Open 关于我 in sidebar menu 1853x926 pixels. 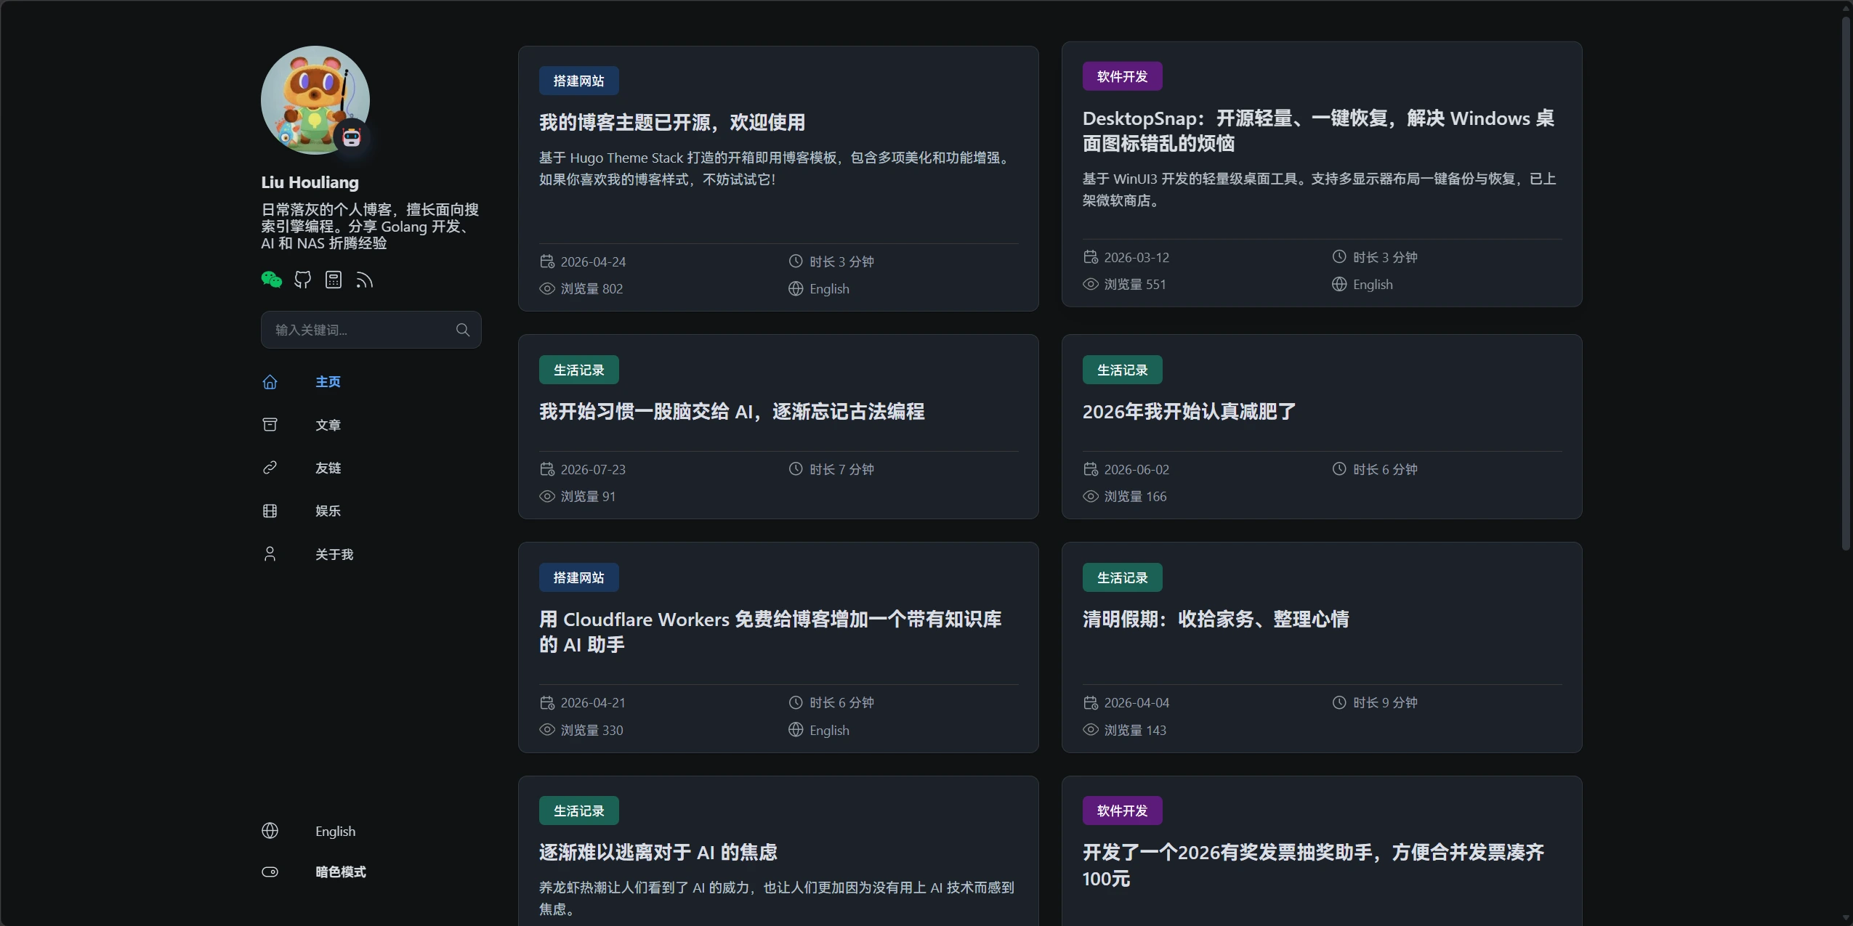(334, 554)
